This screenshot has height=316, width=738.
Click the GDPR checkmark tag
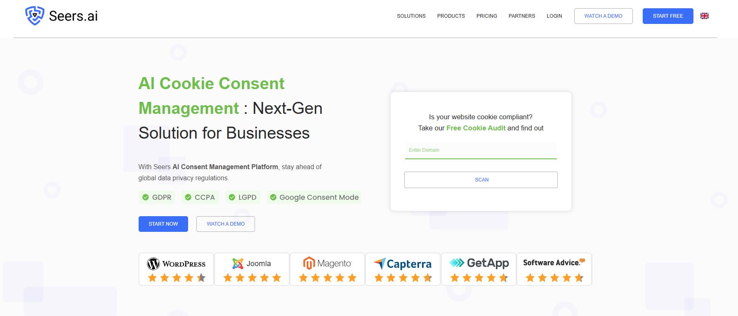[x=157, y=197]
